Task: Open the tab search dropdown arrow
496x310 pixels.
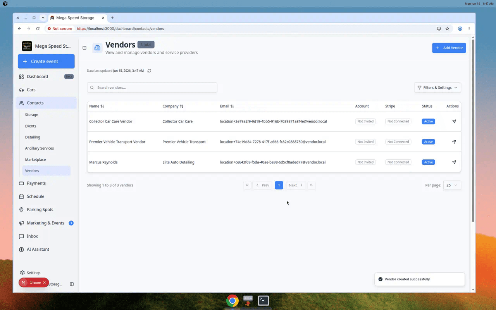Action: click(43, 18)
